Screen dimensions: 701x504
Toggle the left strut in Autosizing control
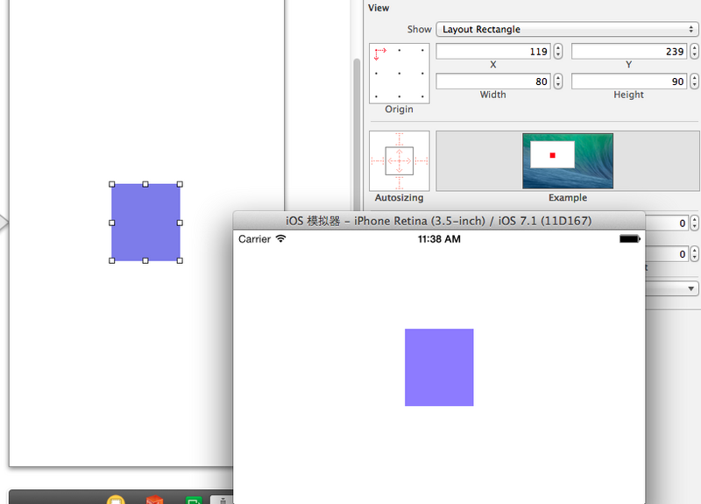[378, 161]
